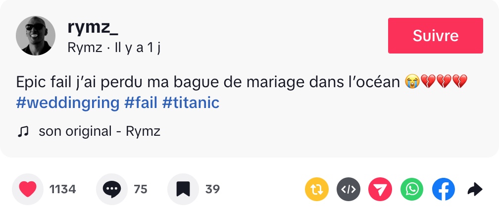Open comments via the speech bubble icon

[111, 189]
